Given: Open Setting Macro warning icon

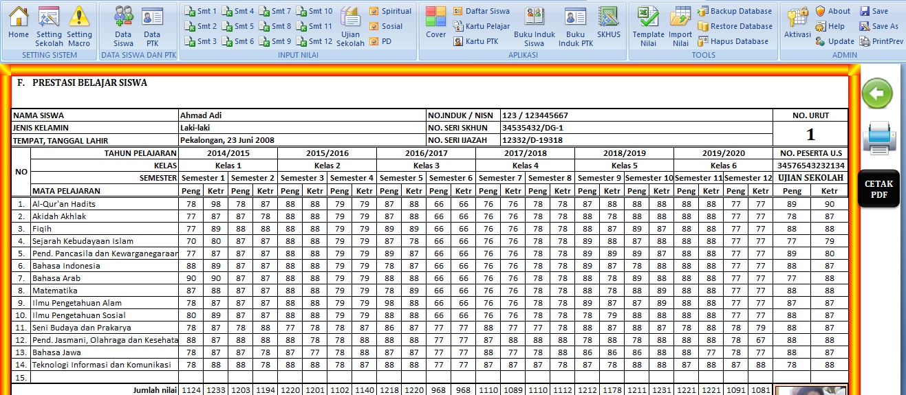Looking at the screenshot, I should [79, 26].
